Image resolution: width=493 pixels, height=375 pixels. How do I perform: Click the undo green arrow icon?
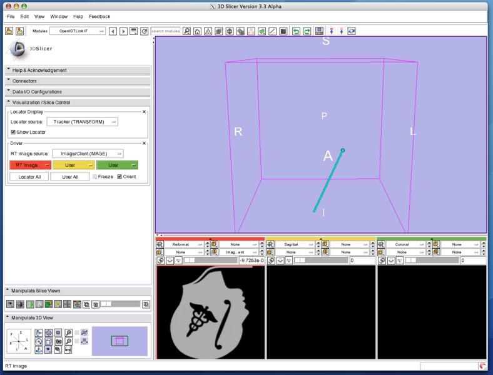point(296,31)
